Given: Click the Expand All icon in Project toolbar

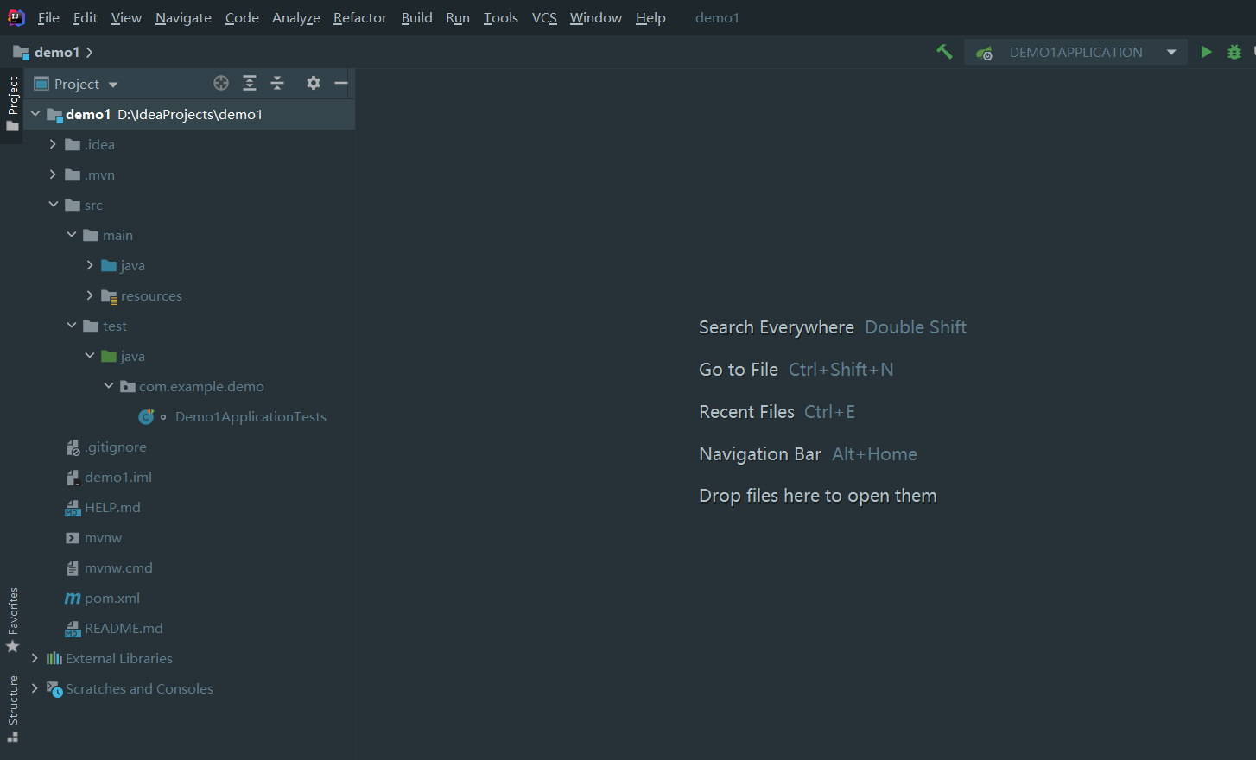Looking at the screenshot, I should [x=250, y=83].
